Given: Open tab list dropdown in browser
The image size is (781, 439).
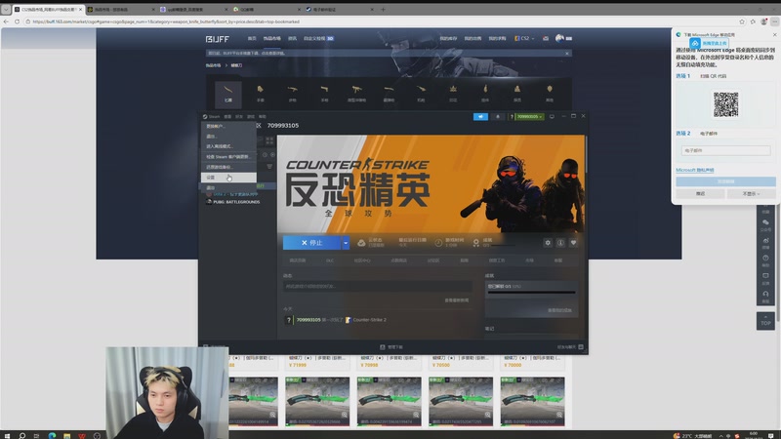Looking at the screenshot, I should coord(6,9).
